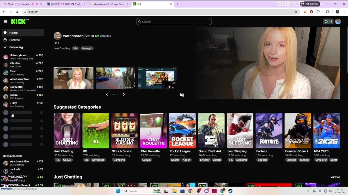Open the Following page in sidebar
Viewport: 348px width, 195px height.
click(23, 47)
